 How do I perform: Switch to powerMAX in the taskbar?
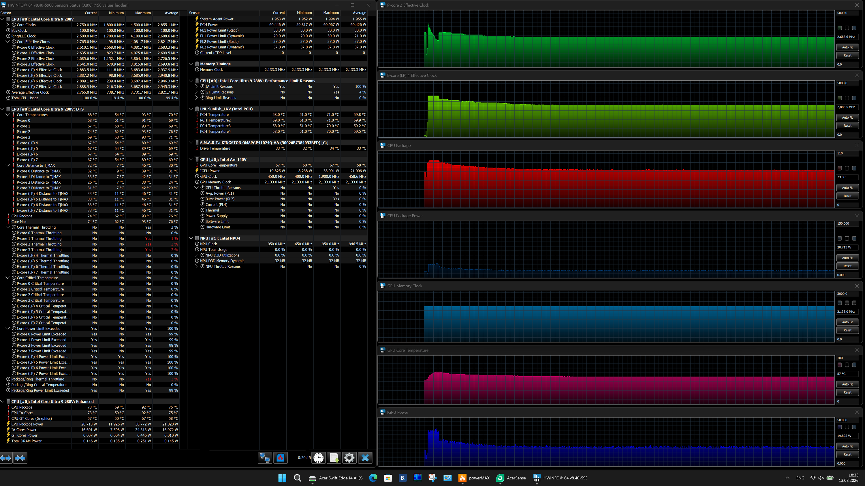pos(474,478)
